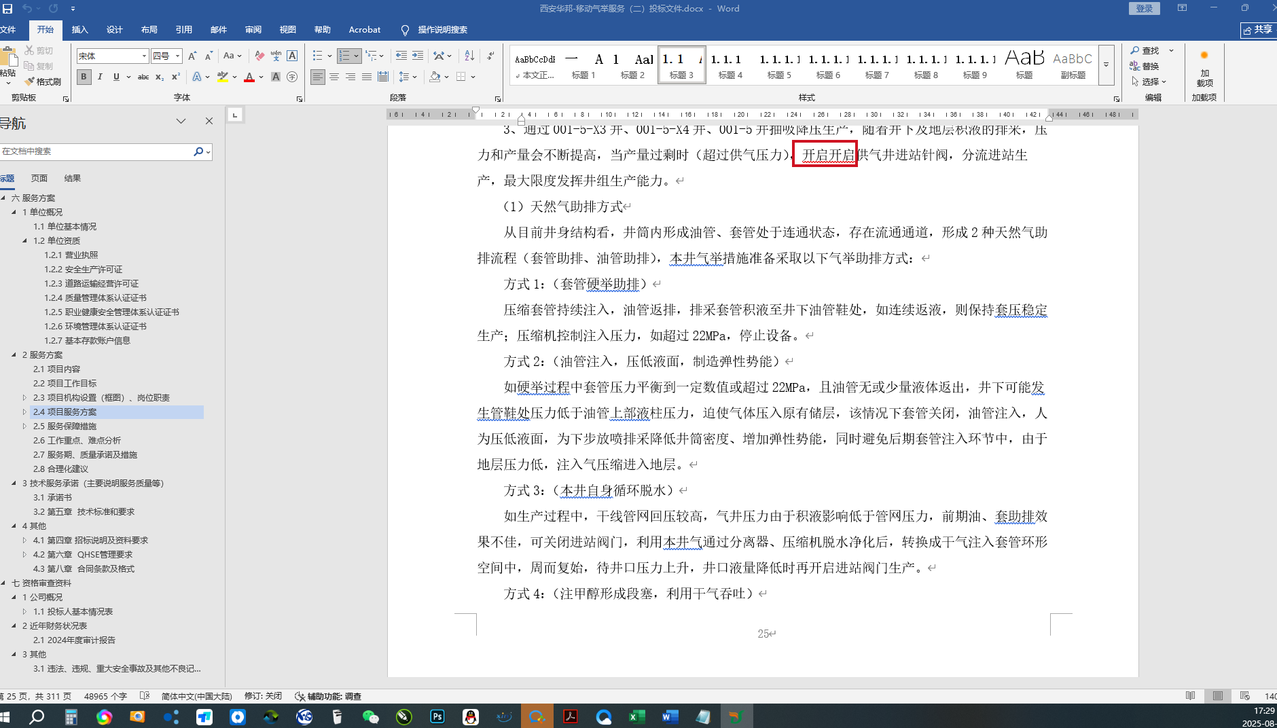Apply the red font color
The width and height of the screenshot is (1277, 728).
[249, 77]
